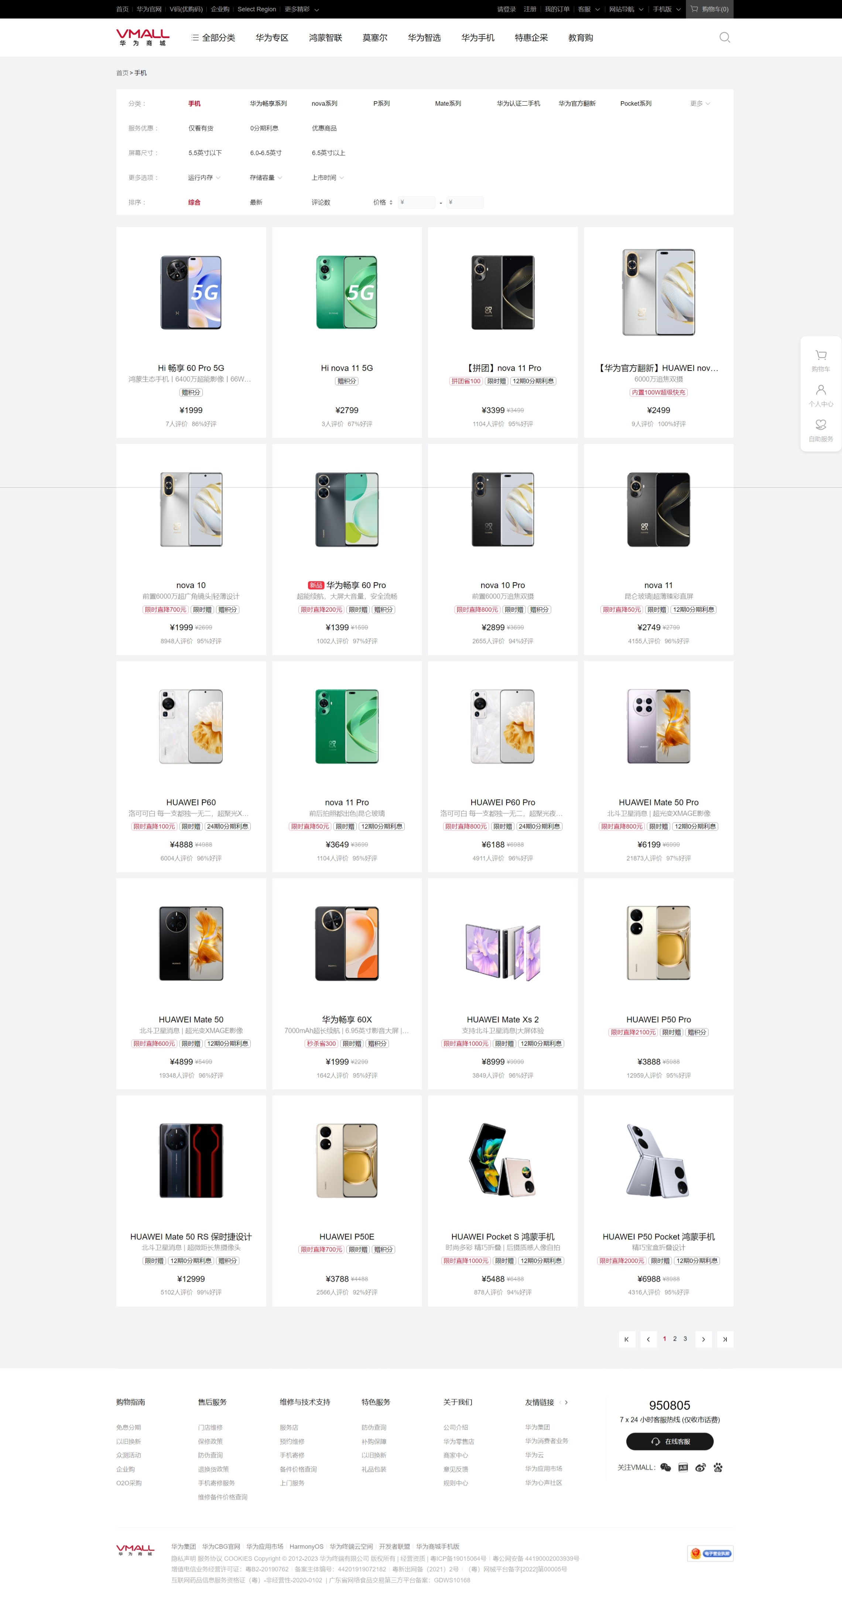Image resolution: width=842 pixels, height=1605 pixels.
Task: Open the floating sidebar shopping cart icon
Action: pos(821,355)
